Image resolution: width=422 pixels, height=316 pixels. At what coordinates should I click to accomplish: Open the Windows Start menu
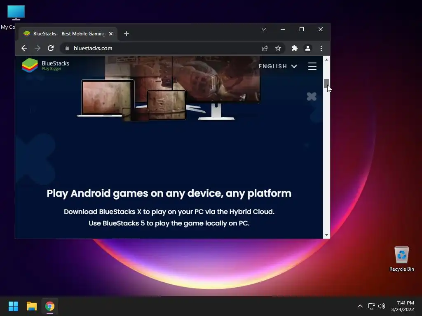coord(13,306)
